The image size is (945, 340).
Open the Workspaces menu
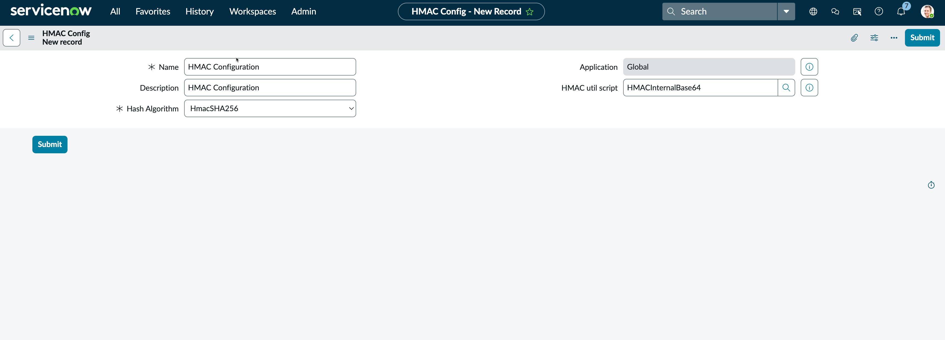click(x=252, y=11)
